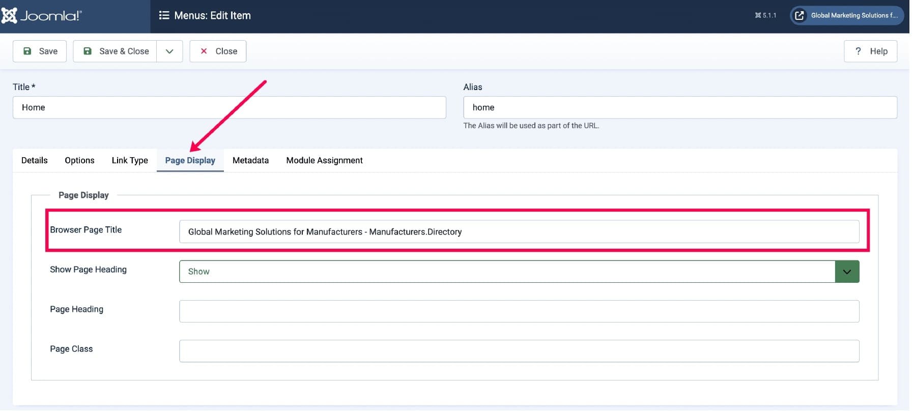Click the Browser Page Title label
Screen dimensions: 913x411
pos(86,230)
